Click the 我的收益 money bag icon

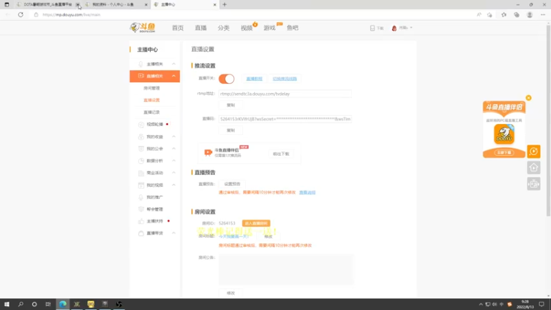(x=141, y=136)
